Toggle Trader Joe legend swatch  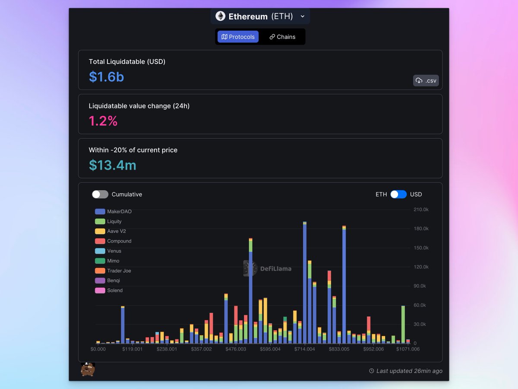coord(100,271)
